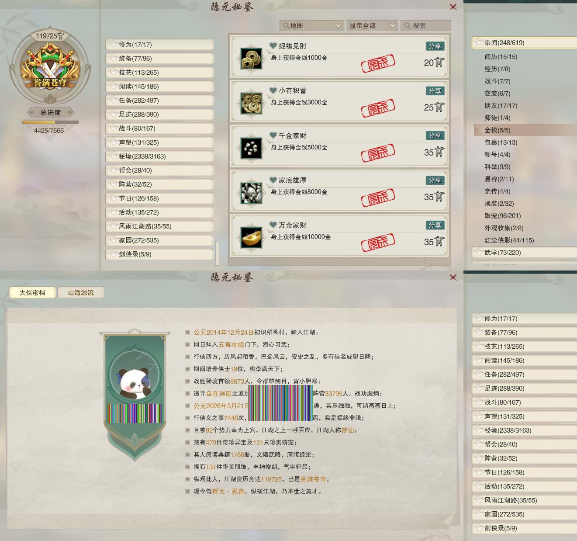Switch to the 山海源流 tab
The height and width of the screenshot is (541, 577).
(x=81, y=293)
